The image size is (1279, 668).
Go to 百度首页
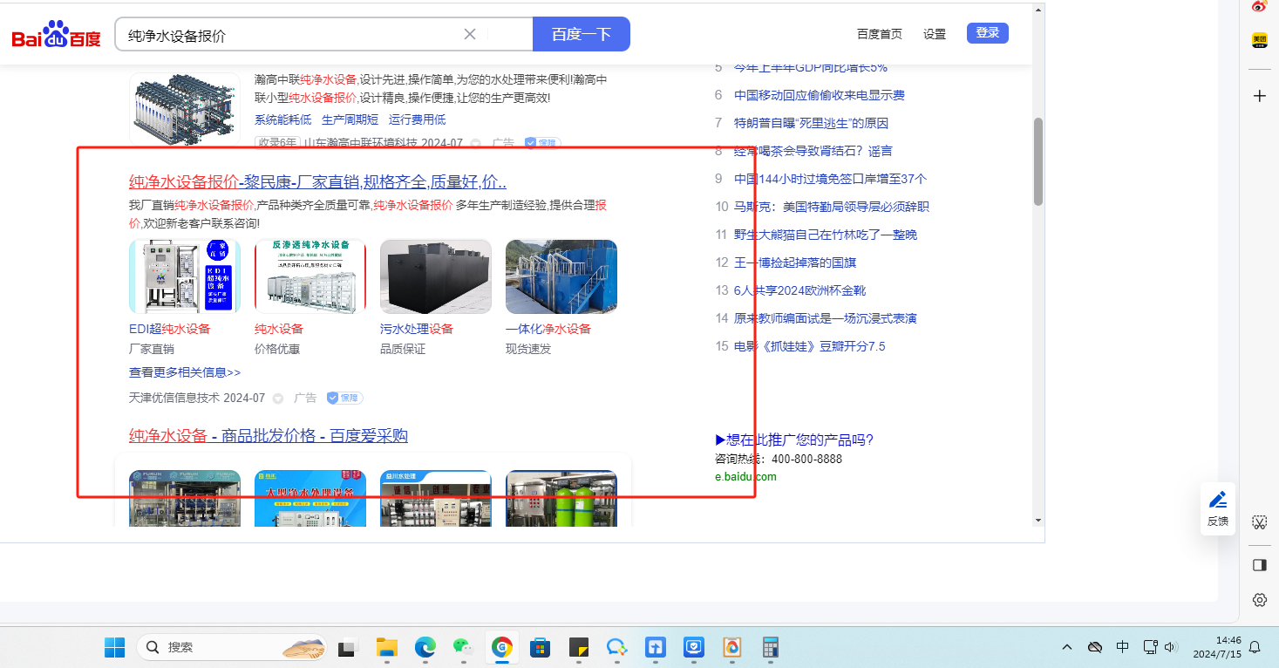coord(880,34)
